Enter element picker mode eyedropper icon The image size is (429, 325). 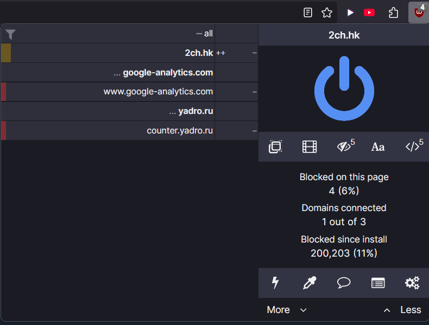(x=310, y=283)
